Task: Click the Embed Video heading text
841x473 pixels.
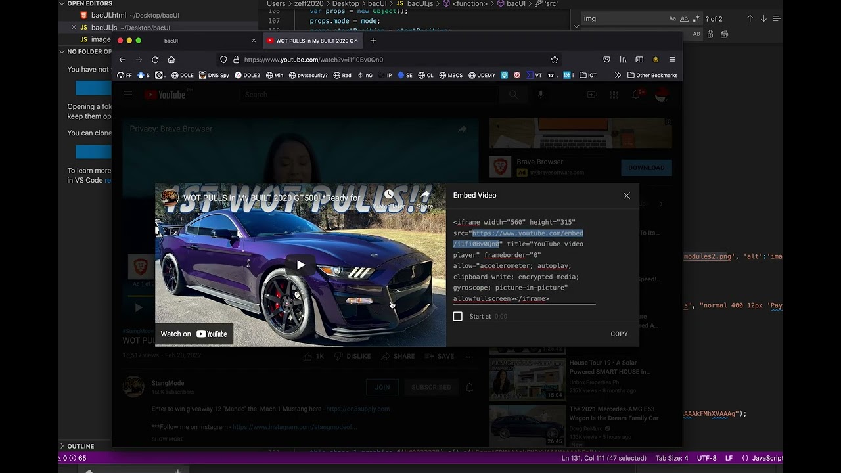Action: 474,196
